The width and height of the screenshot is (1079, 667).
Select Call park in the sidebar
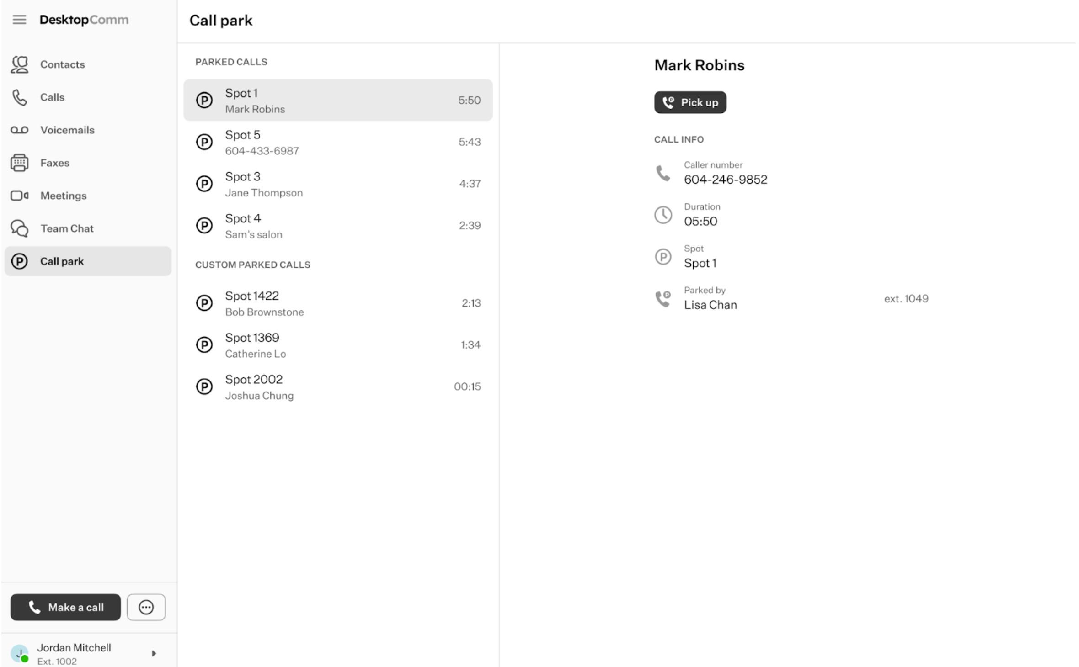pyautogui.click(x=88, y=261)
